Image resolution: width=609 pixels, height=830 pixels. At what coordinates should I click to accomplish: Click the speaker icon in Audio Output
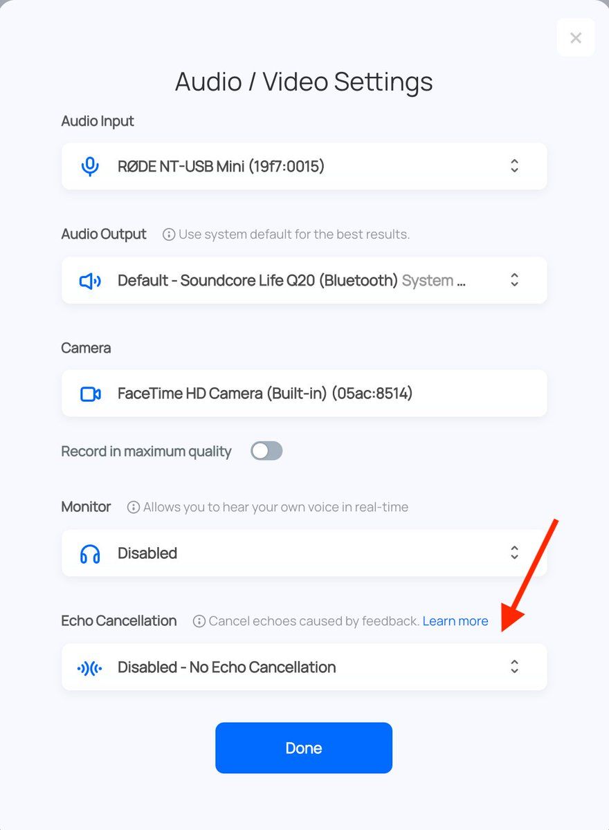point(90,281)
